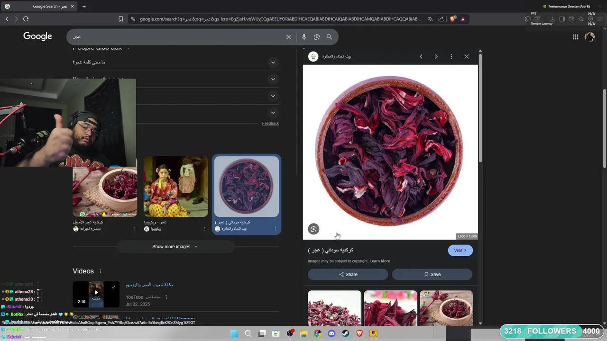Save the image with Save button

[432, 274]
